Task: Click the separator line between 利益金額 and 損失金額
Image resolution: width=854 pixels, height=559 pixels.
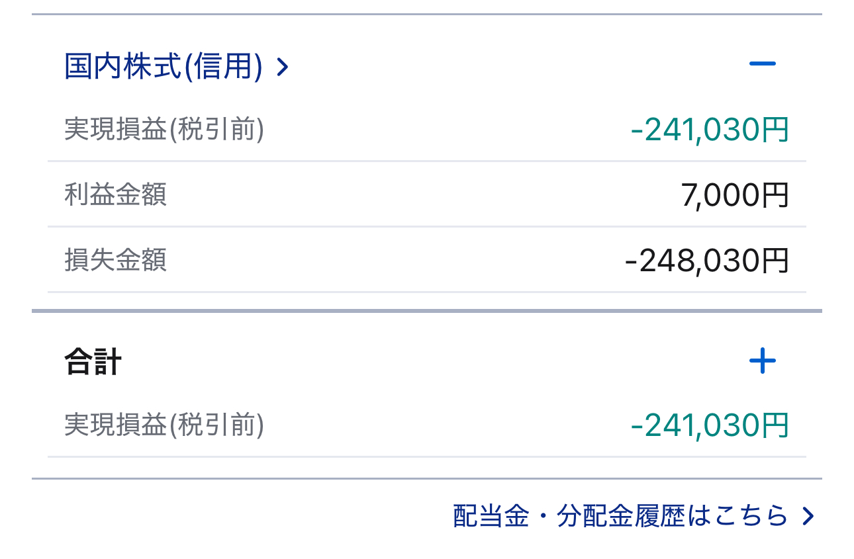Action: click(x=426, y=227)
